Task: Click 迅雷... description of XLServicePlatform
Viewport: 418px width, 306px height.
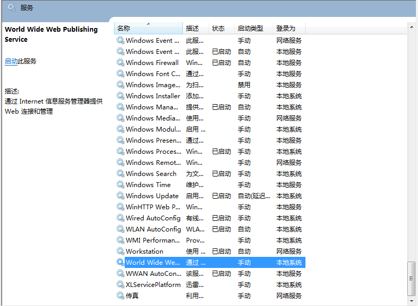Action: [194, 285]
